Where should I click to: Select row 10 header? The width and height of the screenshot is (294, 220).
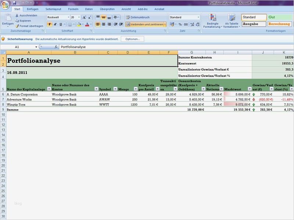pos(3,114)
